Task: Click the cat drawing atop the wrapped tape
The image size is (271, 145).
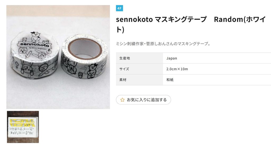Action: coord(35,35)
